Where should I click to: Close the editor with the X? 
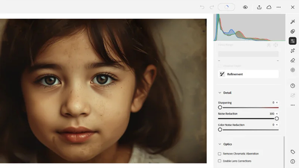click(293, 7)
